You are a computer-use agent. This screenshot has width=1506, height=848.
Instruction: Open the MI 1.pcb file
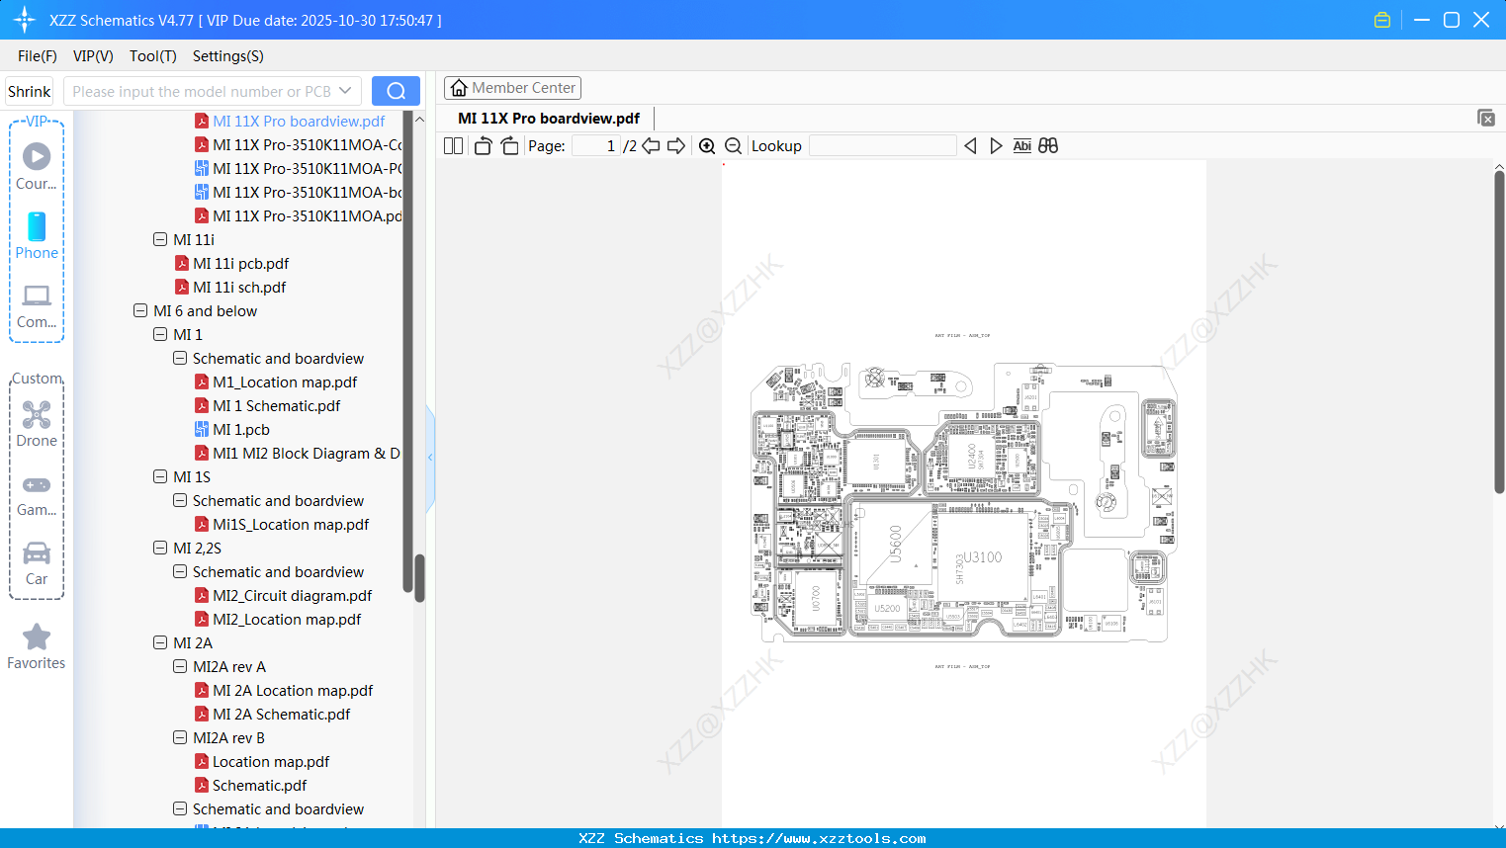[241, 429]
